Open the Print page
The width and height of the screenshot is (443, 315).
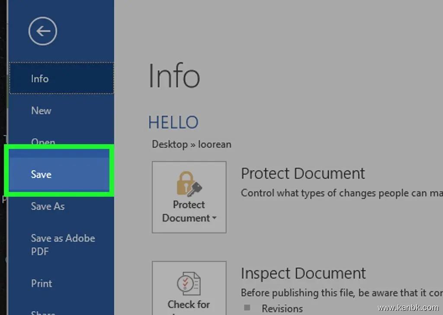click(x=42, y=283)
